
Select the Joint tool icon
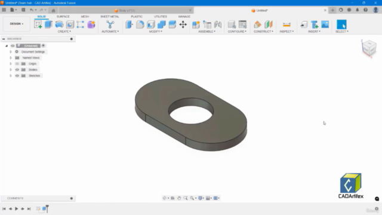coord(218,24)
